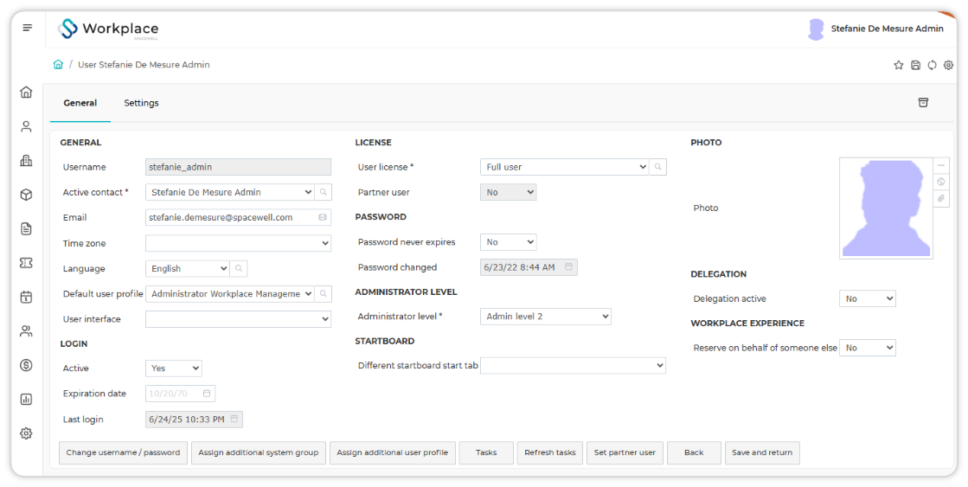
Task: Open calendar picker for Last login
Action: pyautogui.click(x=234, y=420)
